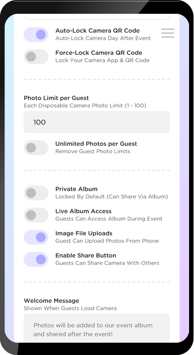
Task: Focus the photo limit field showing 100
Action: 97,122
